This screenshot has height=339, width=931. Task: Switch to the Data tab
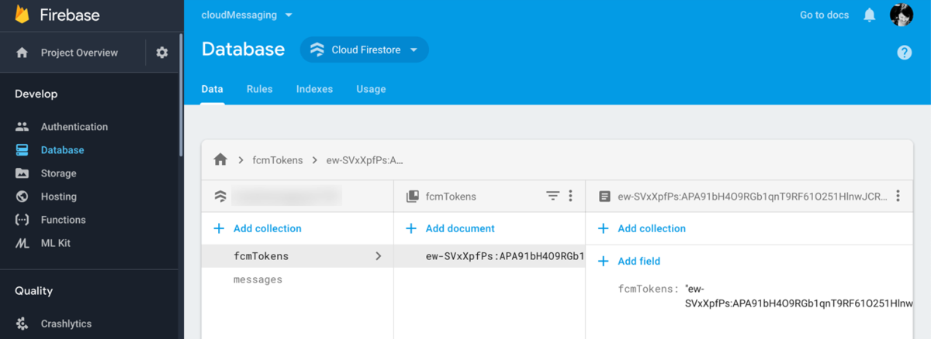213,89
